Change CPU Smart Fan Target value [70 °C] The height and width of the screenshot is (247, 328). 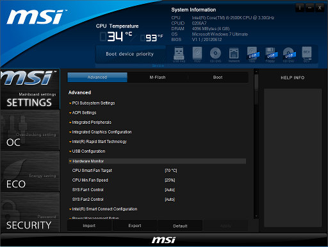coord(171,171)
